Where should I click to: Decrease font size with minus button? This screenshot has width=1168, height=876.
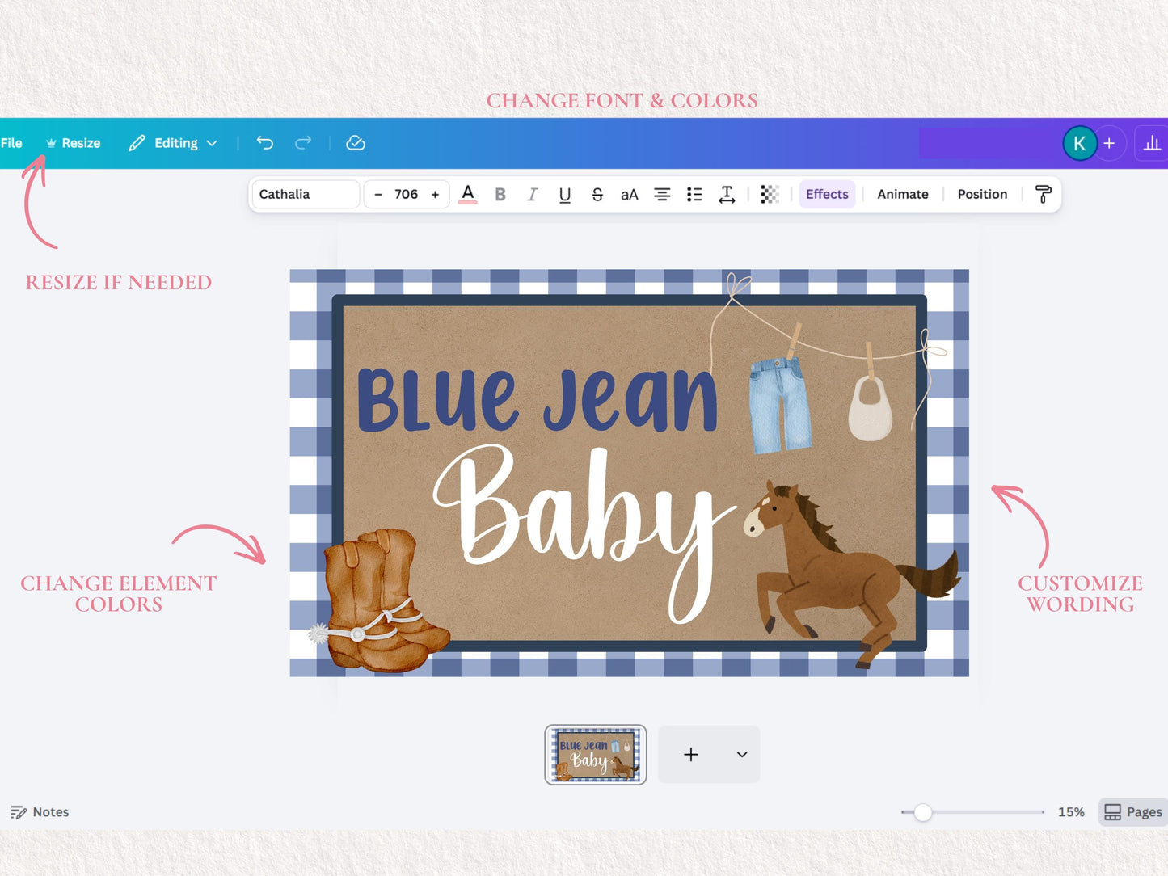(377, 194)
